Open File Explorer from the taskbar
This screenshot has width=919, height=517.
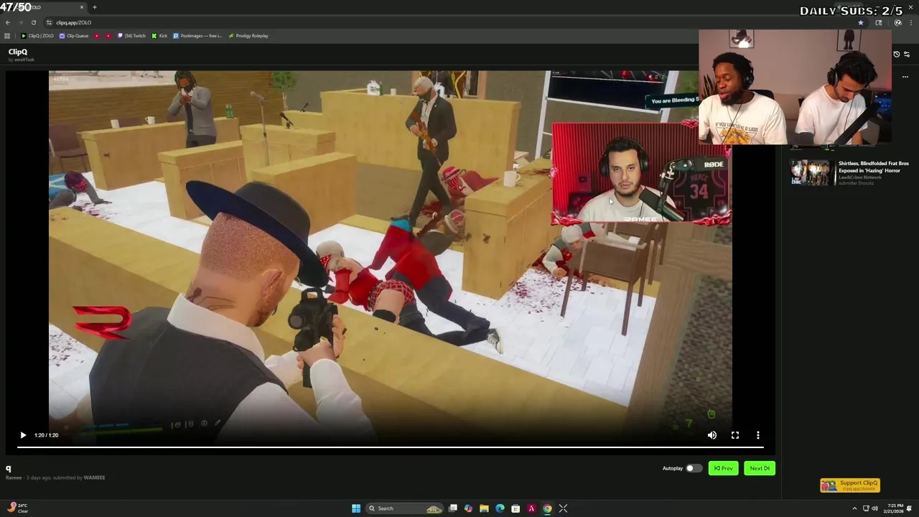(484, 508)
